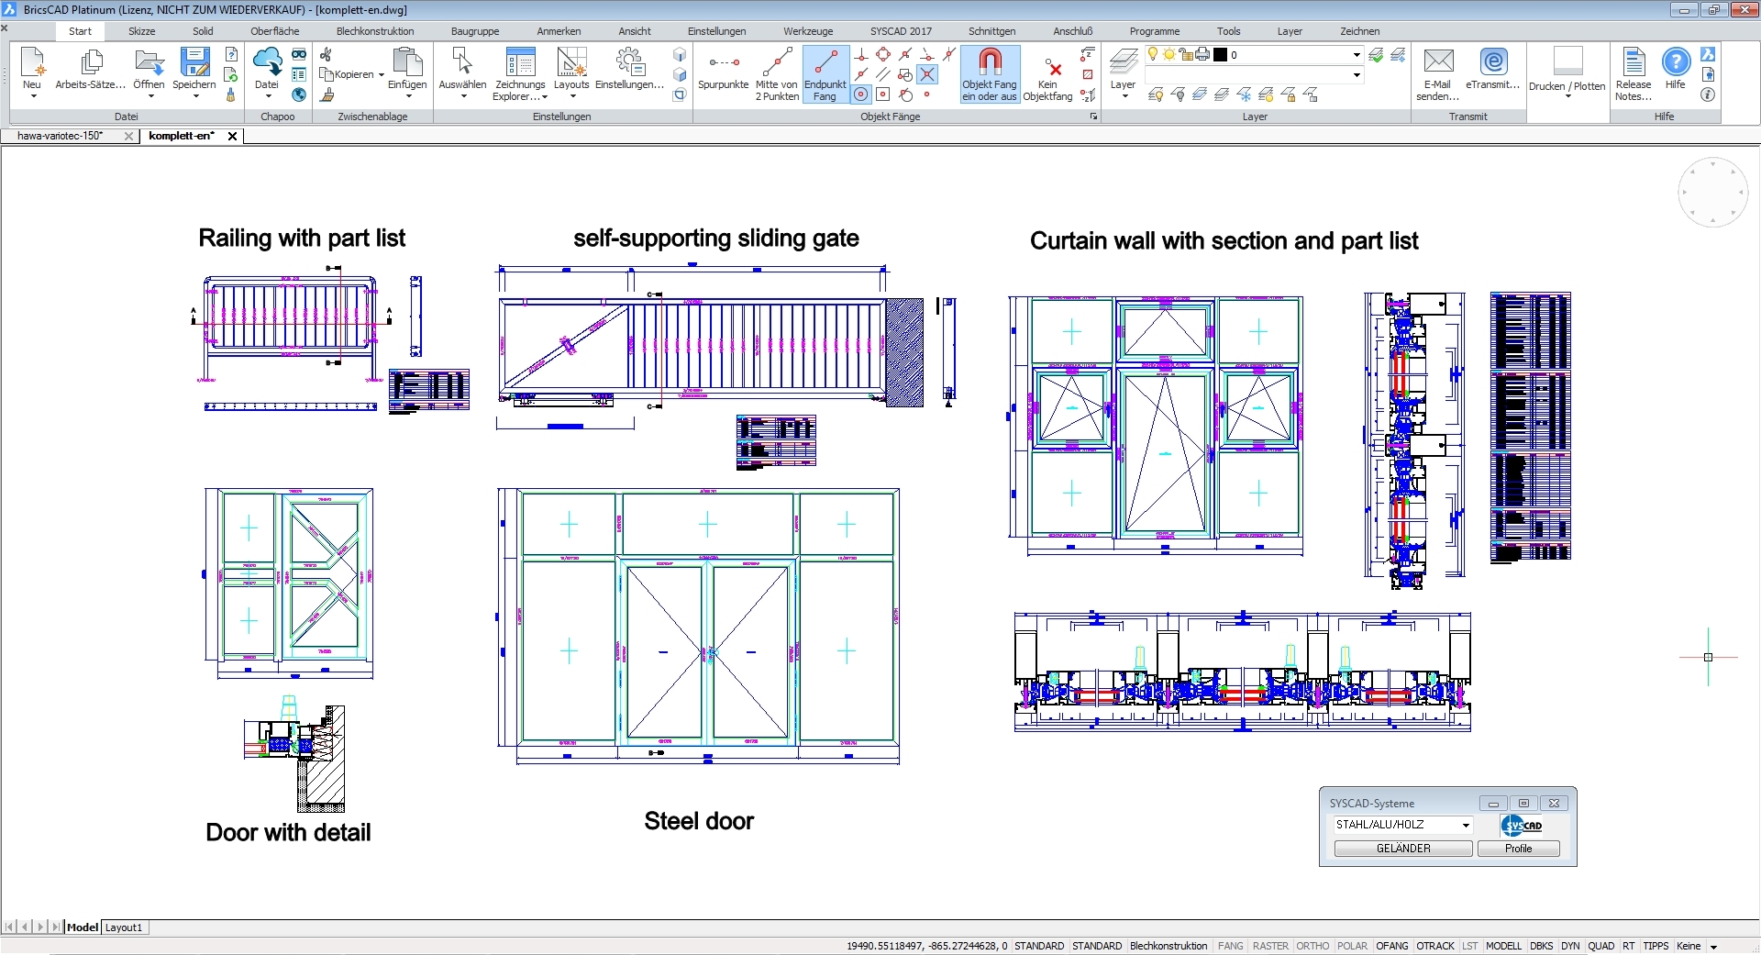Image resolution: width=1761 pixels, height=955 pixels.
Task: Click the Release Notes icon
Action: [1633, 62]
